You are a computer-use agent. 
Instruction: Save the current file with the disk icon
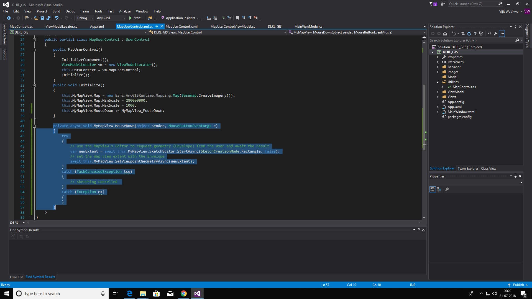pos(42,18)
